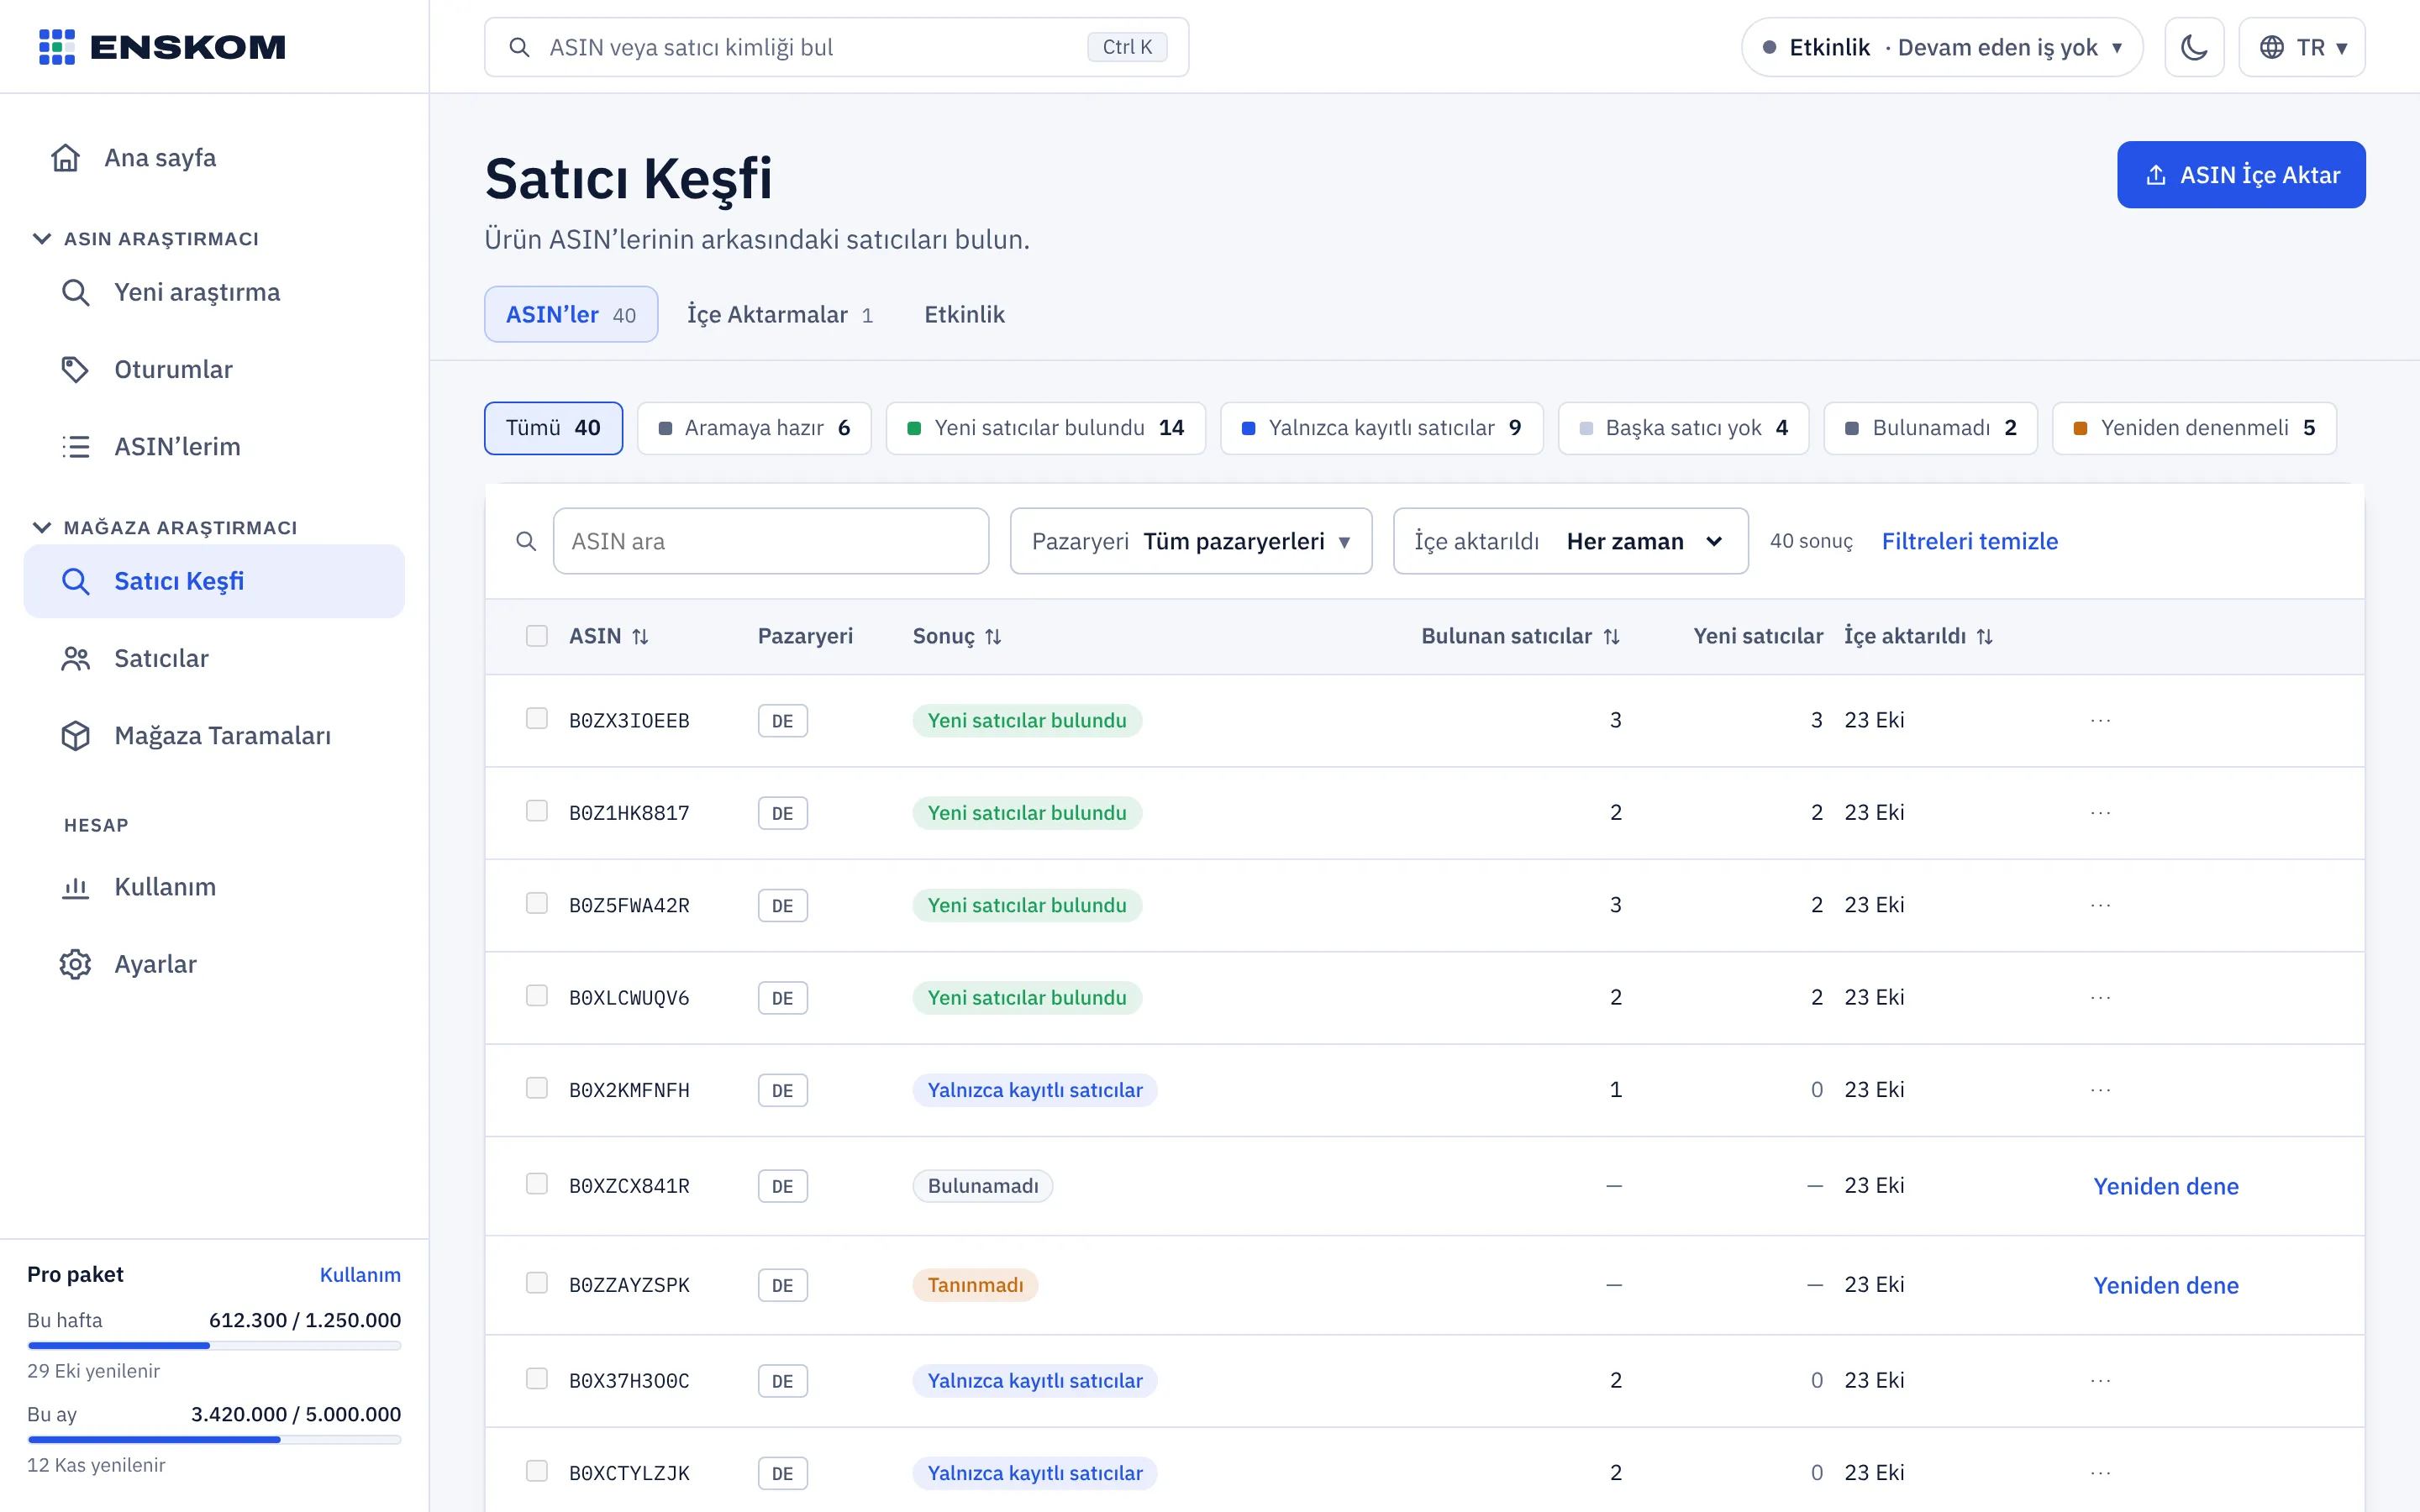This screenshot has height=1512, width=2420.
Task: Toggle dark mode moon icon
Action: (2194, 47)
